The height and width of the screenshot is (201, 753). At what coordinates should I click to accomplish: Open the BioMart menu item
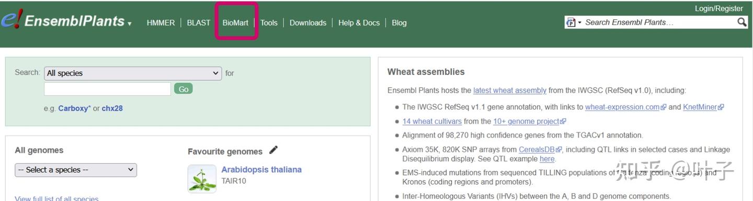click(x=235, y=23)
